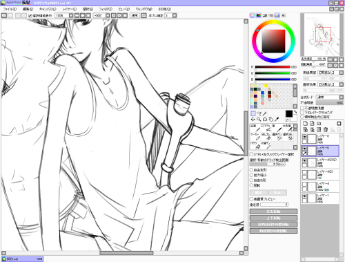Toggle the RGB slider panel icon

point(259,15)
